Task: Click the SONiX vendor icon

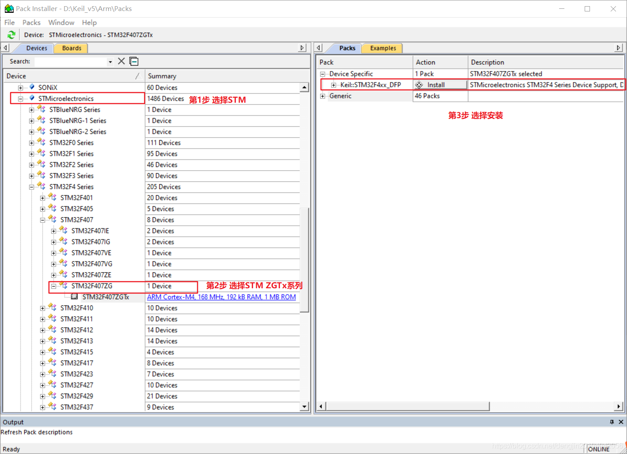Action: [x=32, y=87]
